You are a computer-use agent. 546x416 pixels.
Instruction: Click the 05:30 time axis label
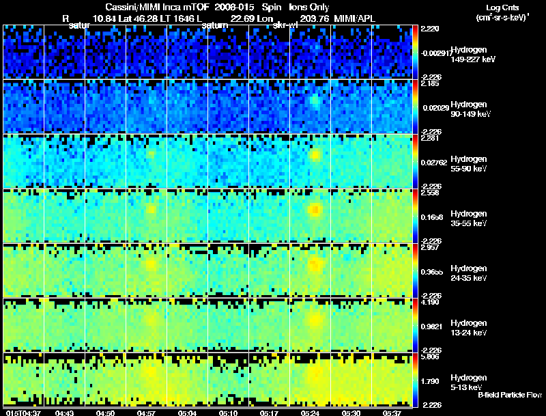pyautogui.click(x=351, y=413)
